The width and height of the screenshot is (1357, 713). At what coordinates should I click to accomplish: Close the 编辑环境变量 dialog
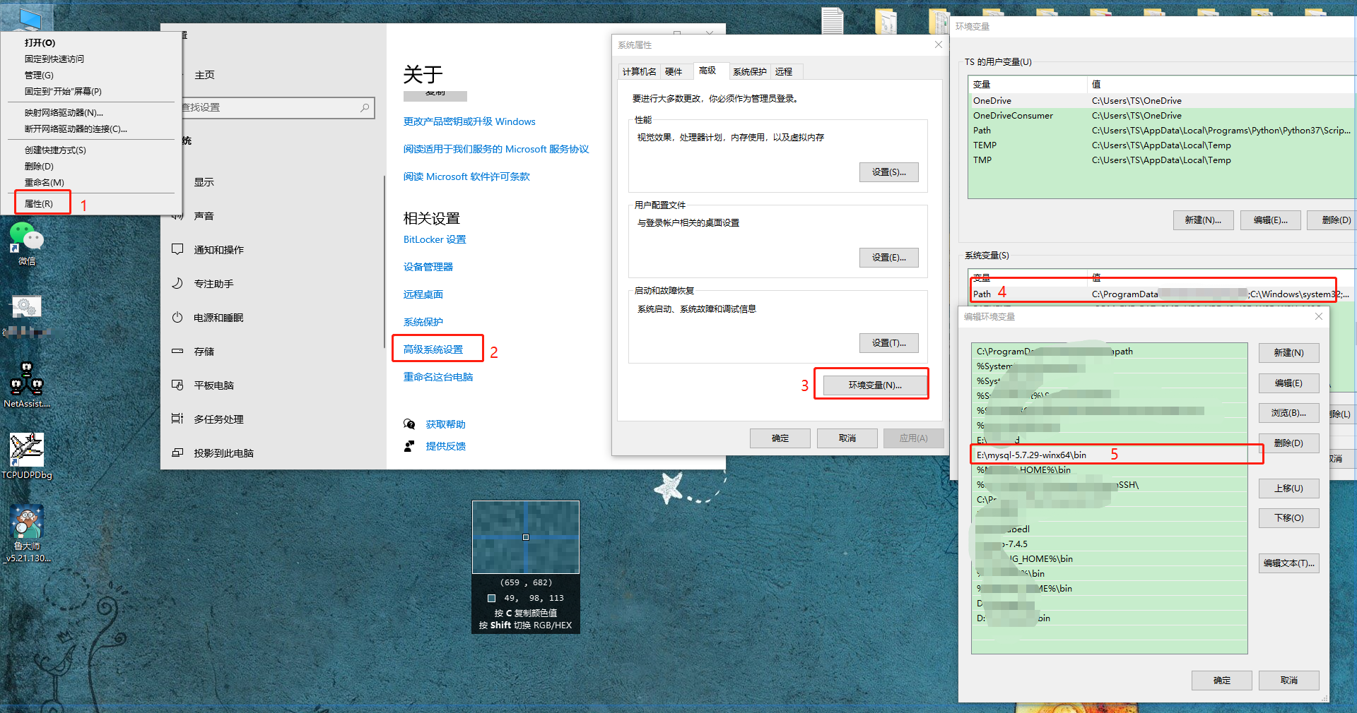1318,317
